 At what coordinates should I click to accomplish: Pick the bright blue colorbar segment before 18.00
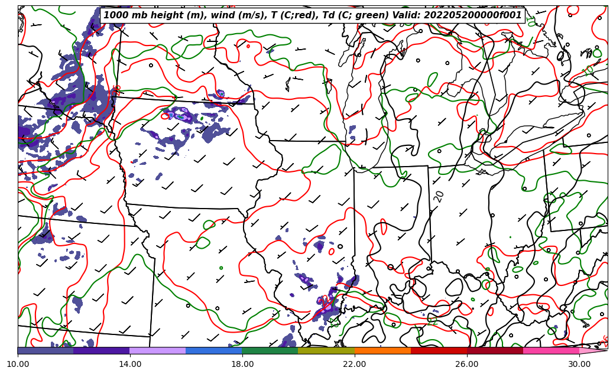point(214,350)
